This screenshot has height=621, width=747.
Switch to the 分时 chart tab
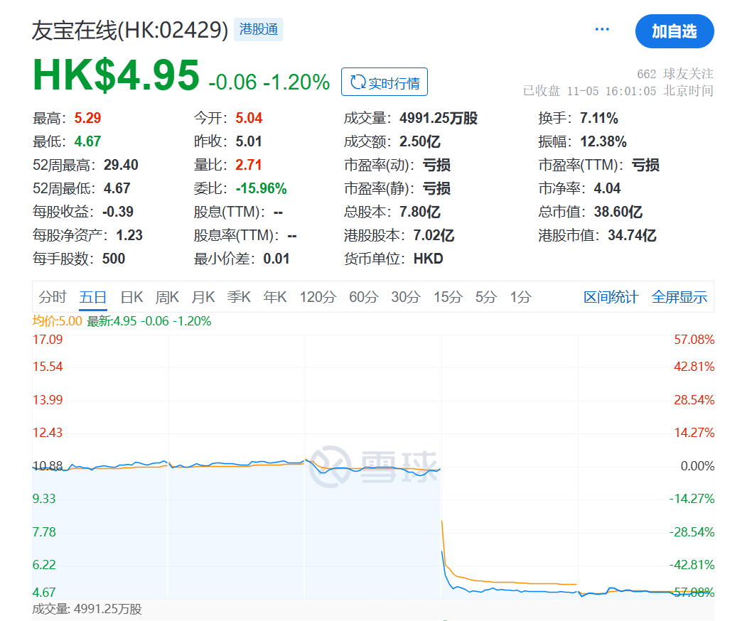53,297
